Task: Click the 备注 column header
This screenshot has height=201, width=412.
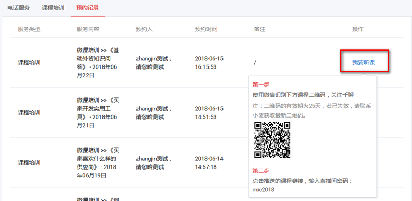Action: click(260, 29)
